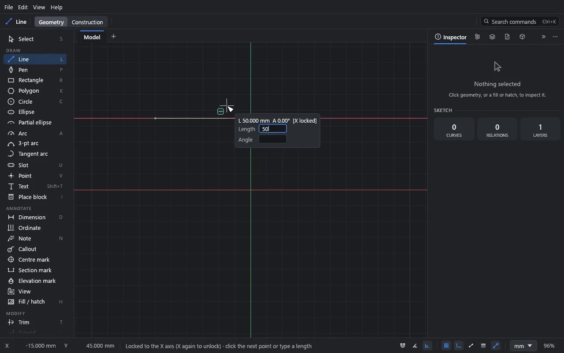
Task: Toggle the magnet snap in status bar
Action: (x=403, y=346)
